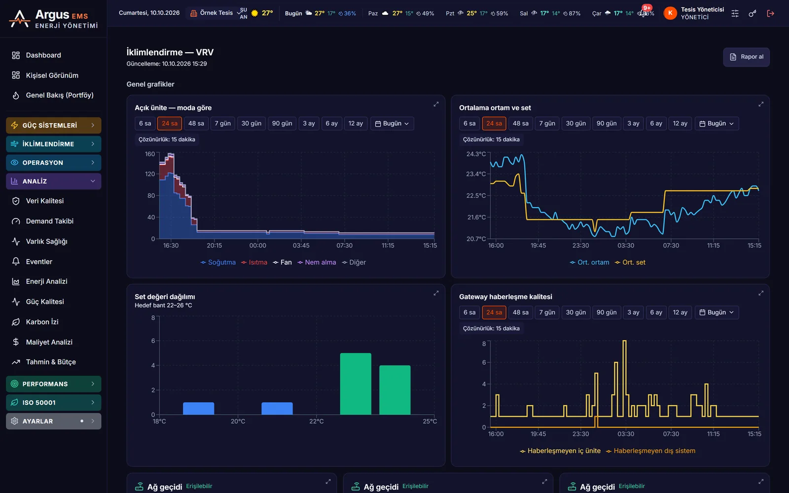Click the key icon in header

pos(753,13)
